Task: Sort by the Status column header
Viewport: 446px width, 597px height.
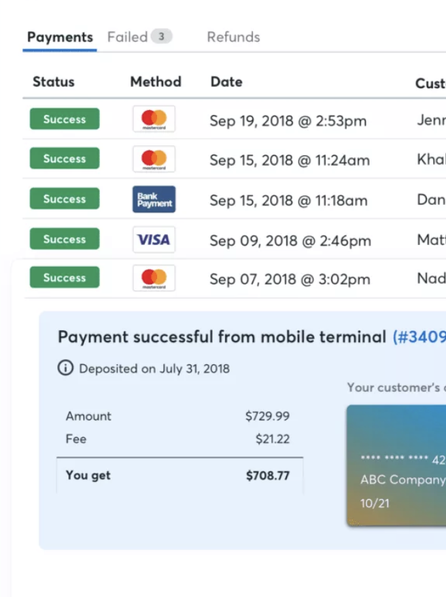Action: click(x=54, y=82)
